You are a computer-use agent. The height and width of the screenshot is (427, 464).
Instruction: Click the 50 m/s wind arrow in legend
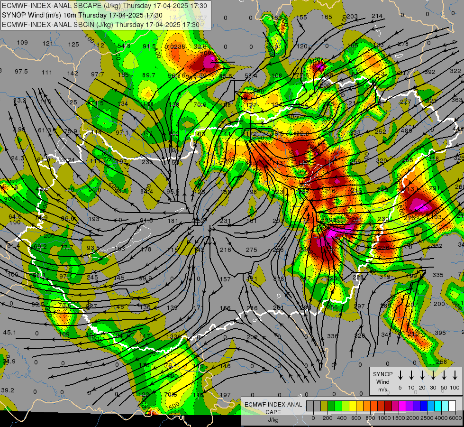[x=444, y=375]
